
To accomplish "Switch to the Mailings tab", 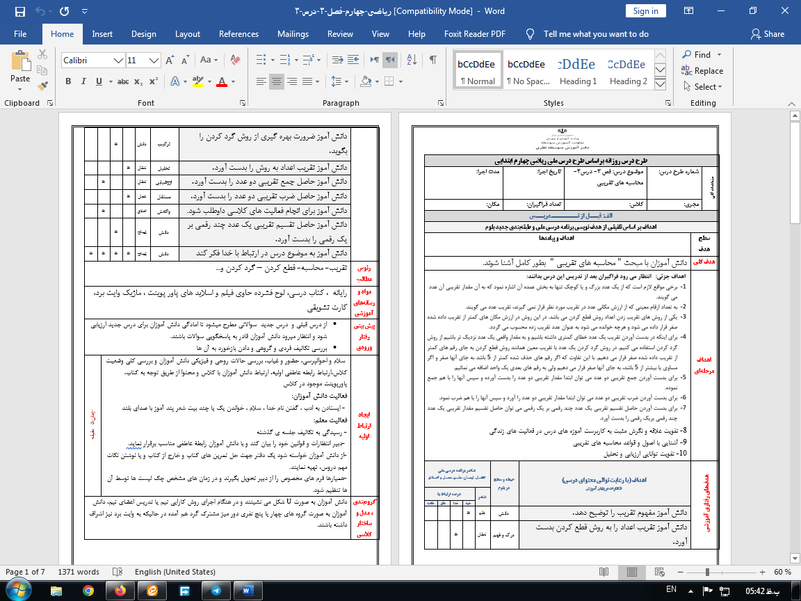I will [x=293, y=34].
